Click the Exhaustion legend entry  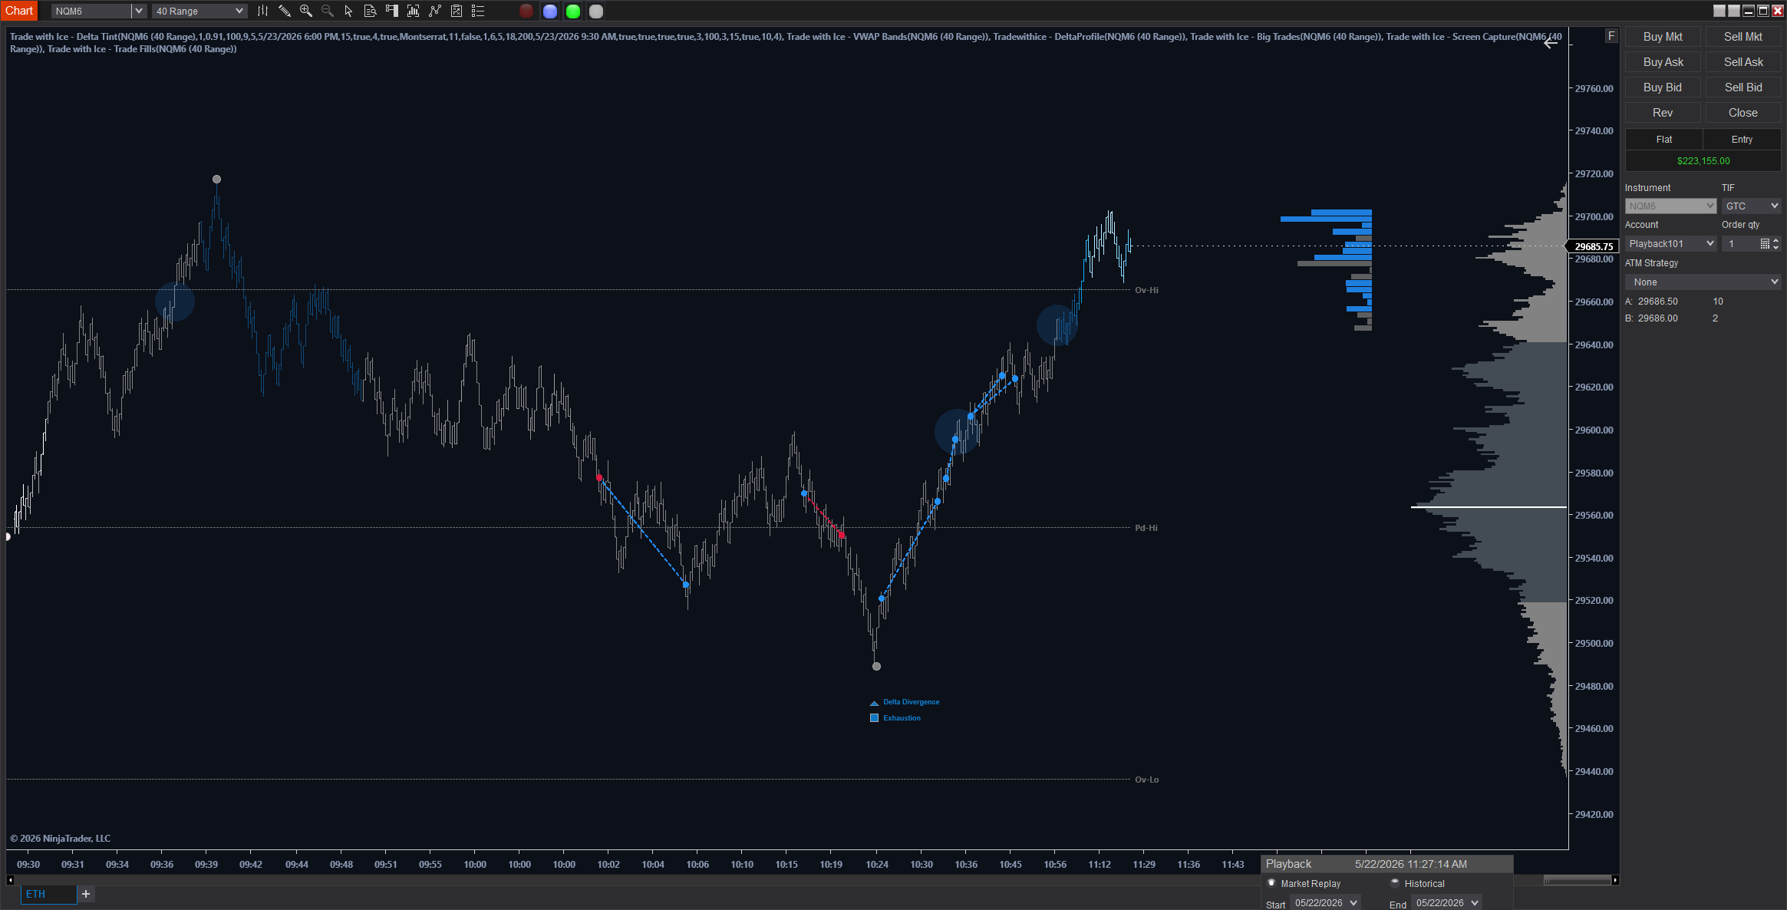tap(895, 718)
